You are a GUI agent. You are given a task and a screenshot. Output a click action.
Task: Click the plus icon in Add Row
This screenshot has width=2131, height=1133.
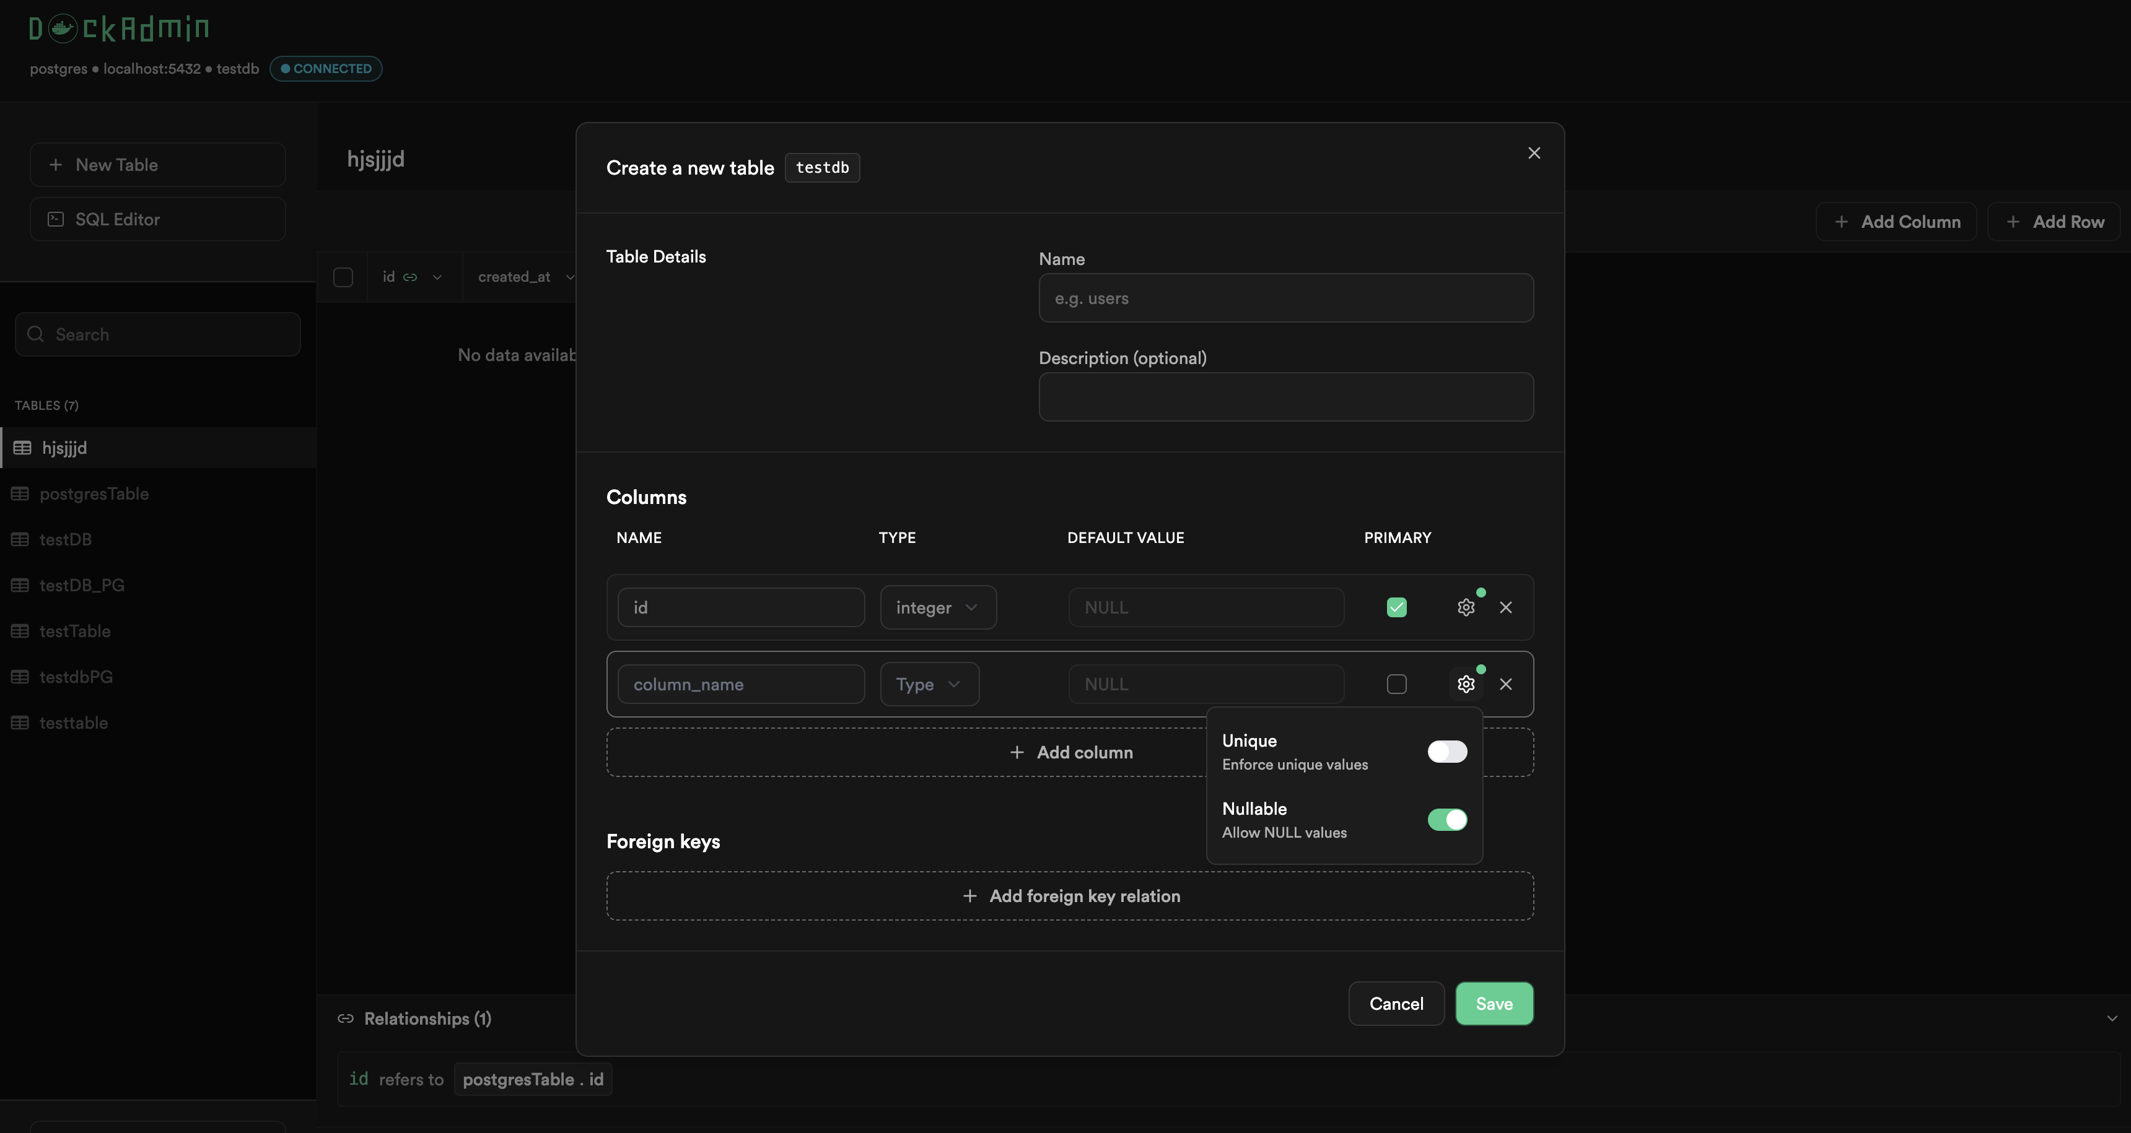point(2013,222)
